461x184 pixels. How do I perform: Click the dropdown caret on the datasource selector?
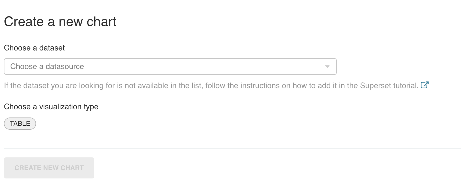click(x=327, y=67)
